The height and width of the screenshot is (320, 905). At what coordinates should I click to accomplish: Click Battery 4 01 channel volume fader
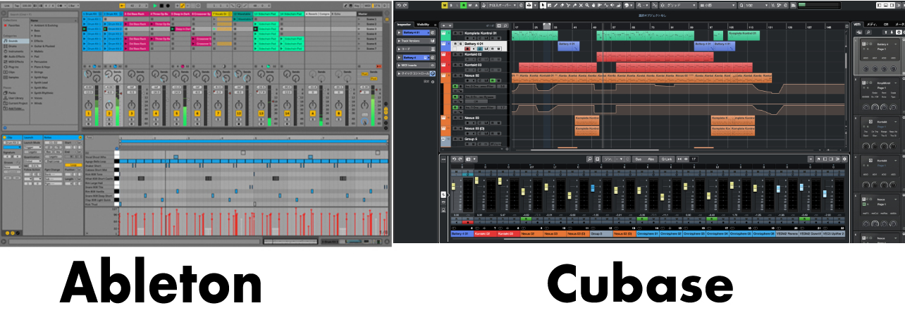tap(453, 186)
